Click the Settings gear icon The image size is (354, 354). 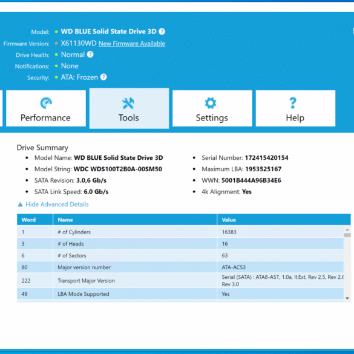click(211, 103)
